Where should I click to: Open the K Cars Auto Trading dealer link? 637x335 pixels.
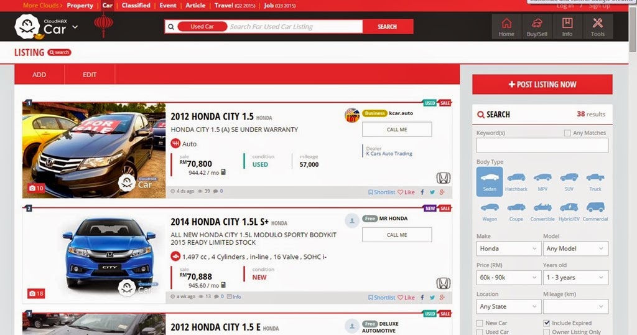point(389,154)
